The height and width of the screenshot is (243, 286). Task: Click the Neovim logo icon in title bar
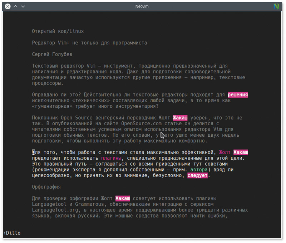coord(276,6)
